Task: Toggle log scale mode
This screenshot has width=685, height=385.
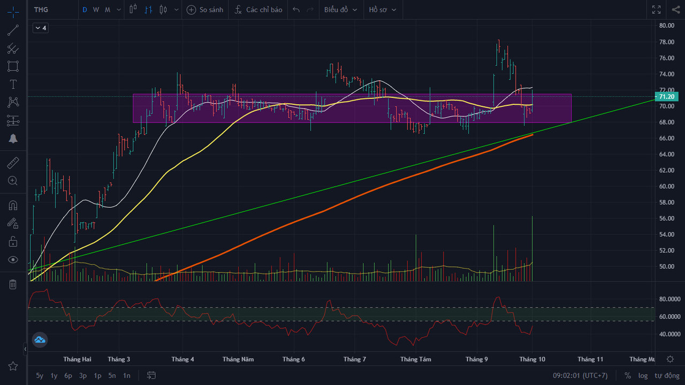Action: (x=643, y=375)
